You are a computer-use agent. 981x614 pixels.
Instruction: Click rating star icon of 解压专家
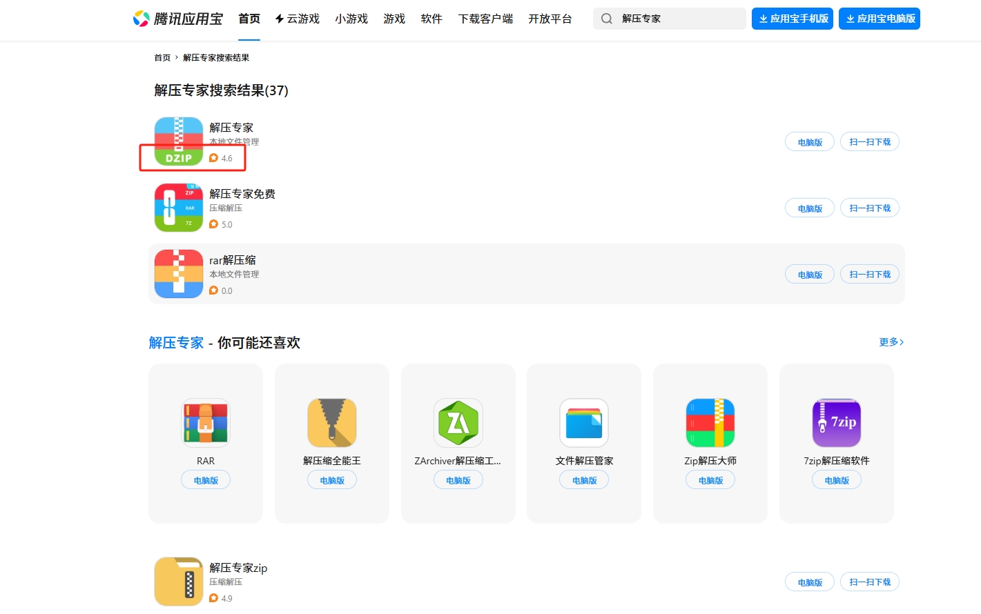213,158
